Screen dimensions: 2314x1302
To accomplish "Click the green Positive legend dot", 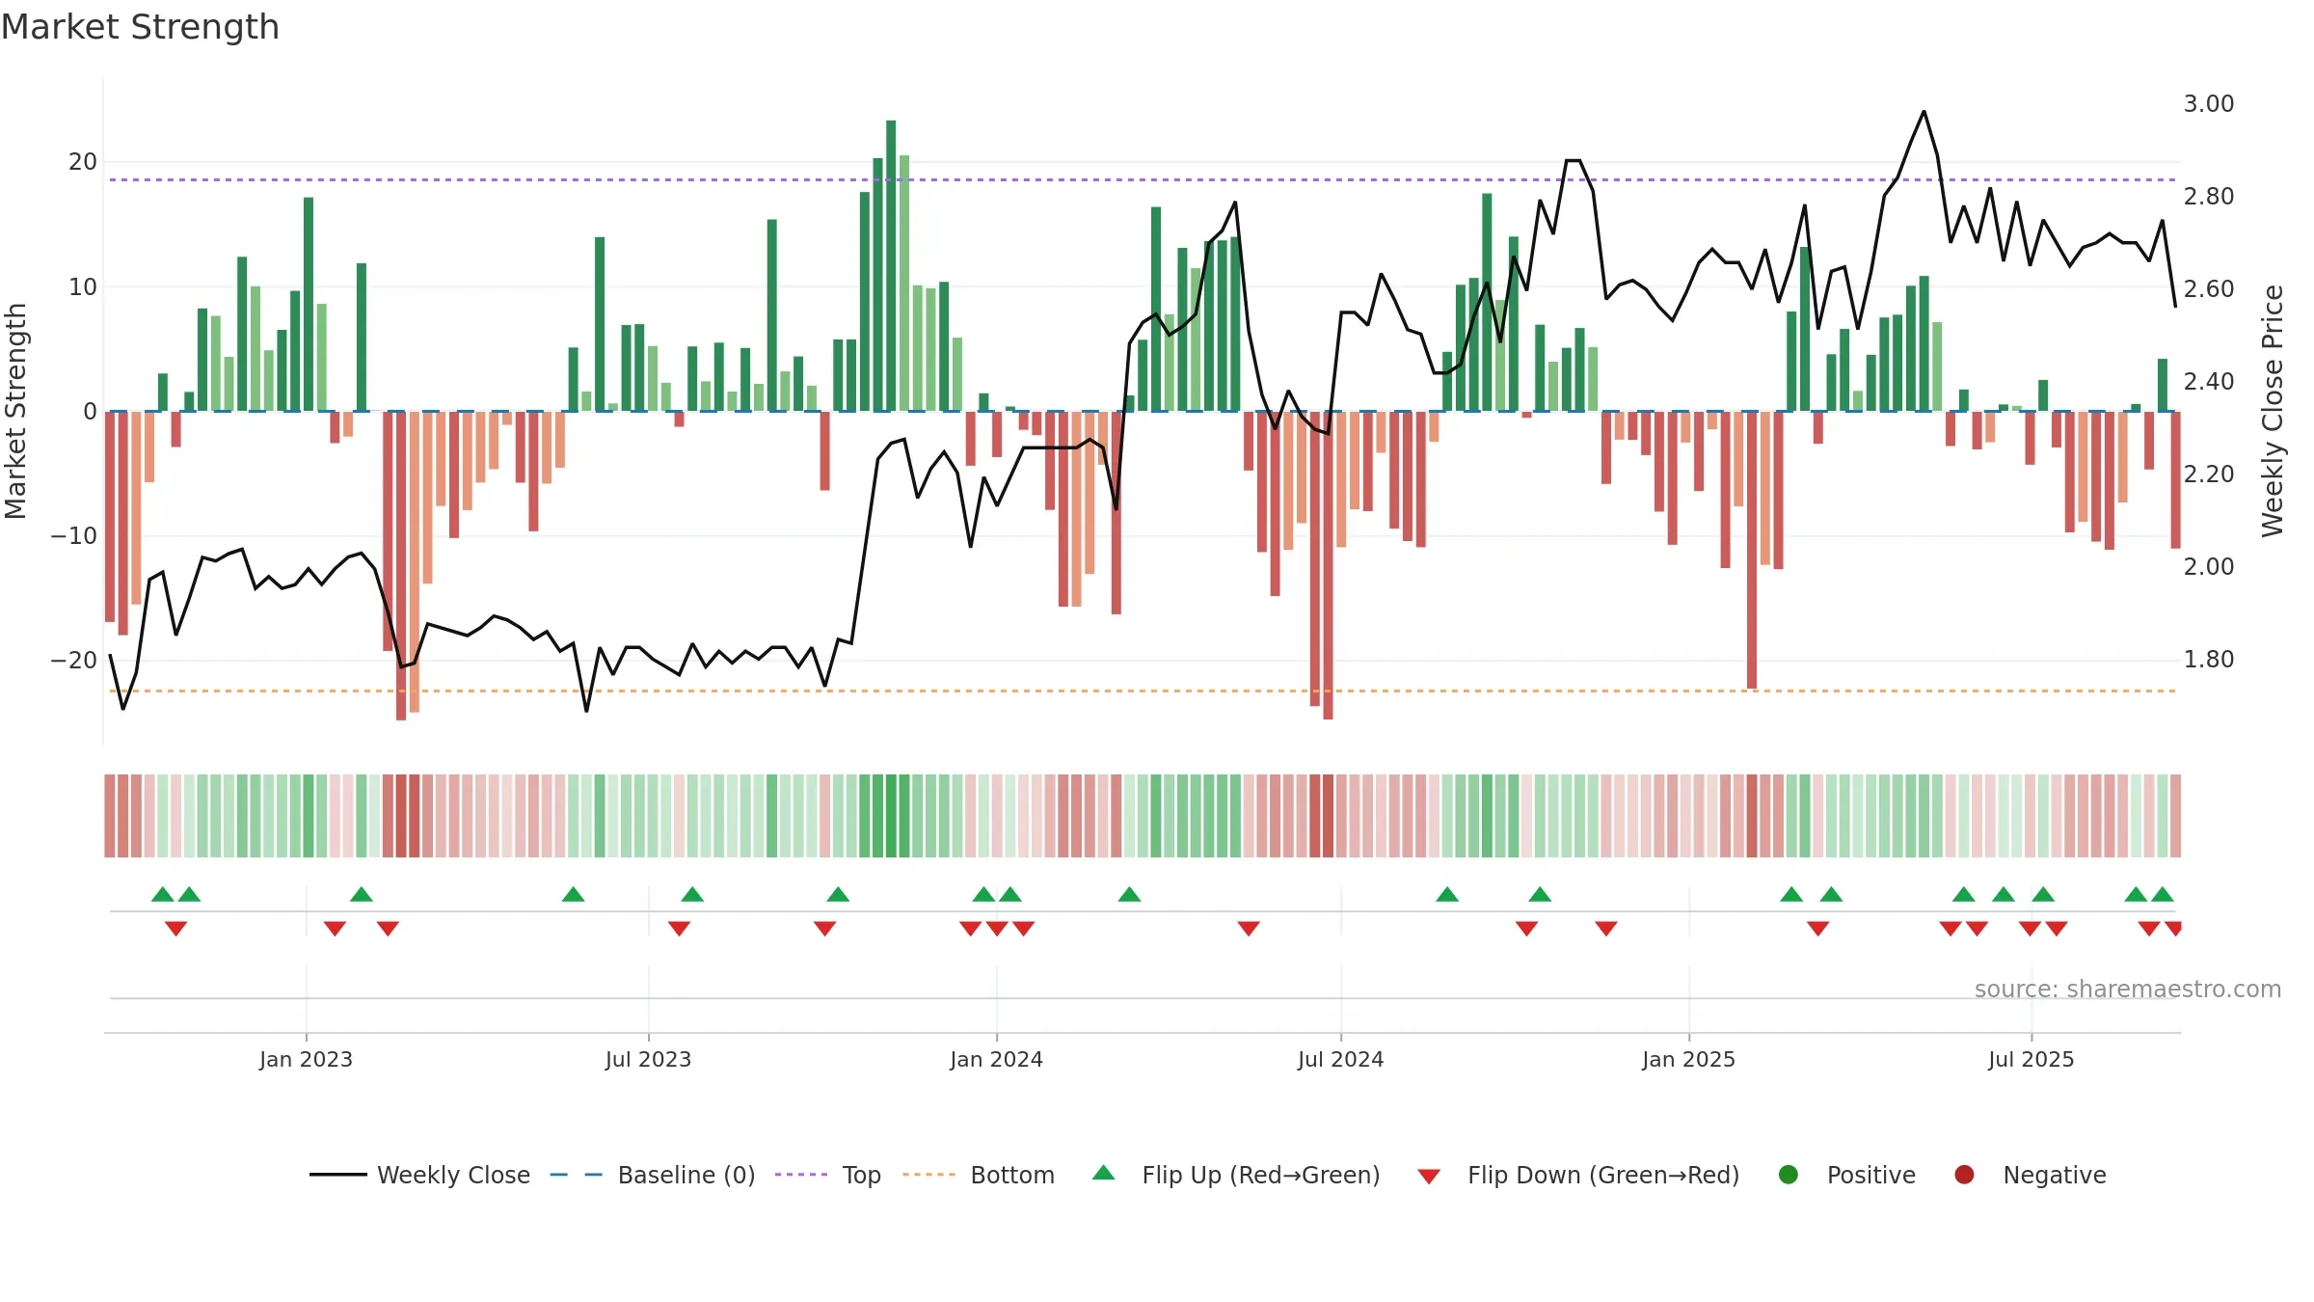I will coord(1789,1175).
